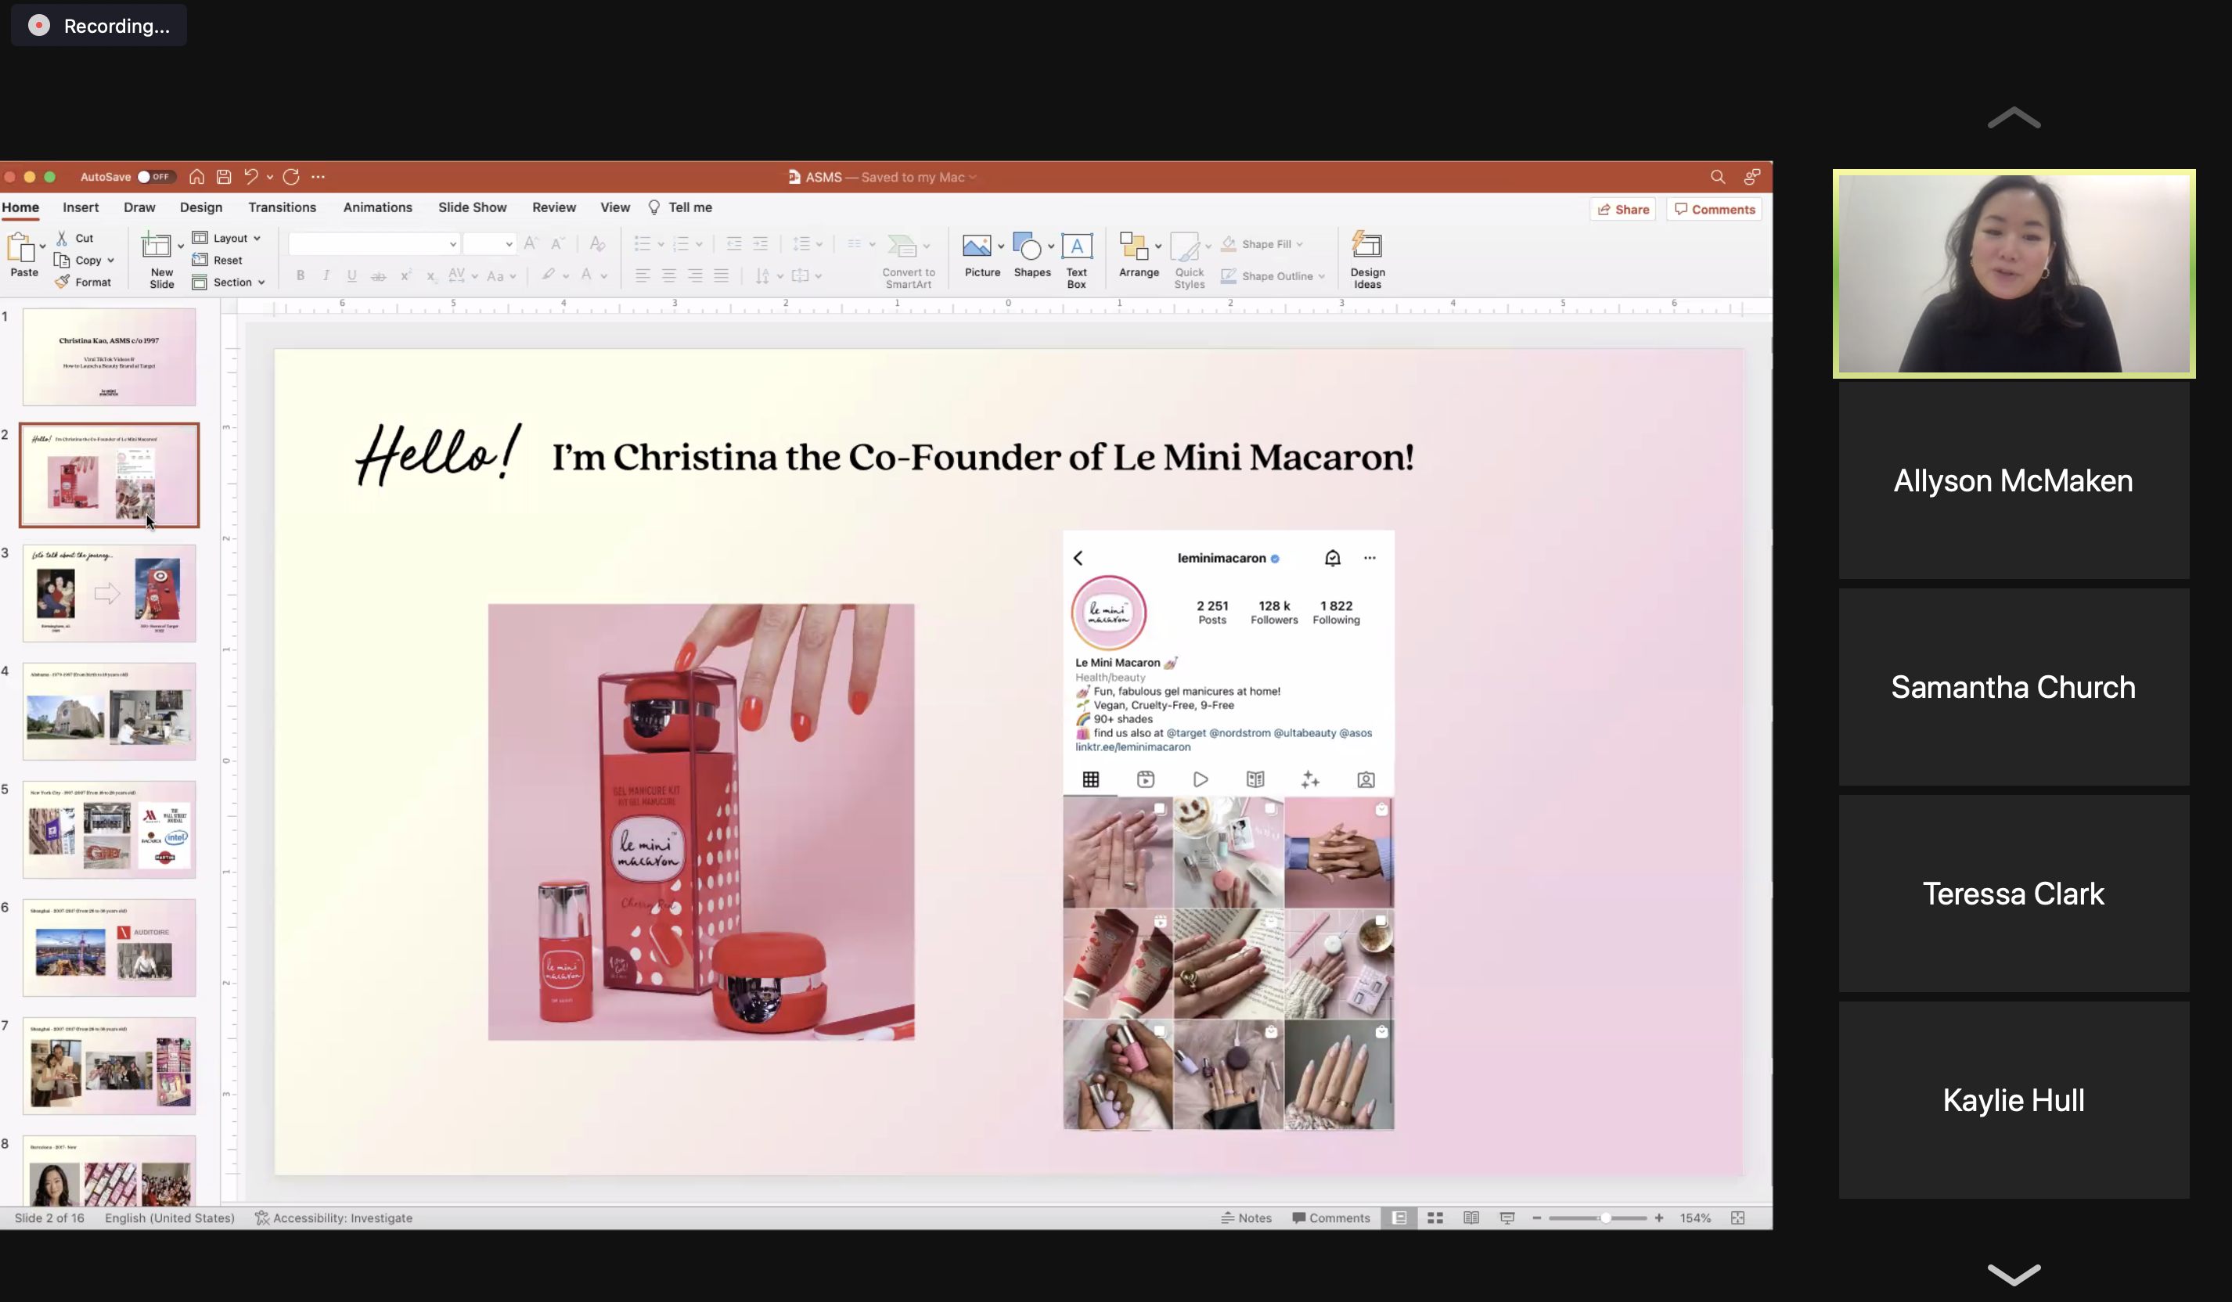Click the Share button
Viewport: 2232px width, 1302px height.
1622,210
